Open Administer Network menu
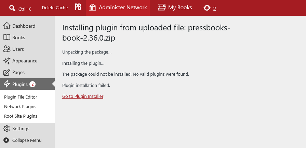 (118, 8)
